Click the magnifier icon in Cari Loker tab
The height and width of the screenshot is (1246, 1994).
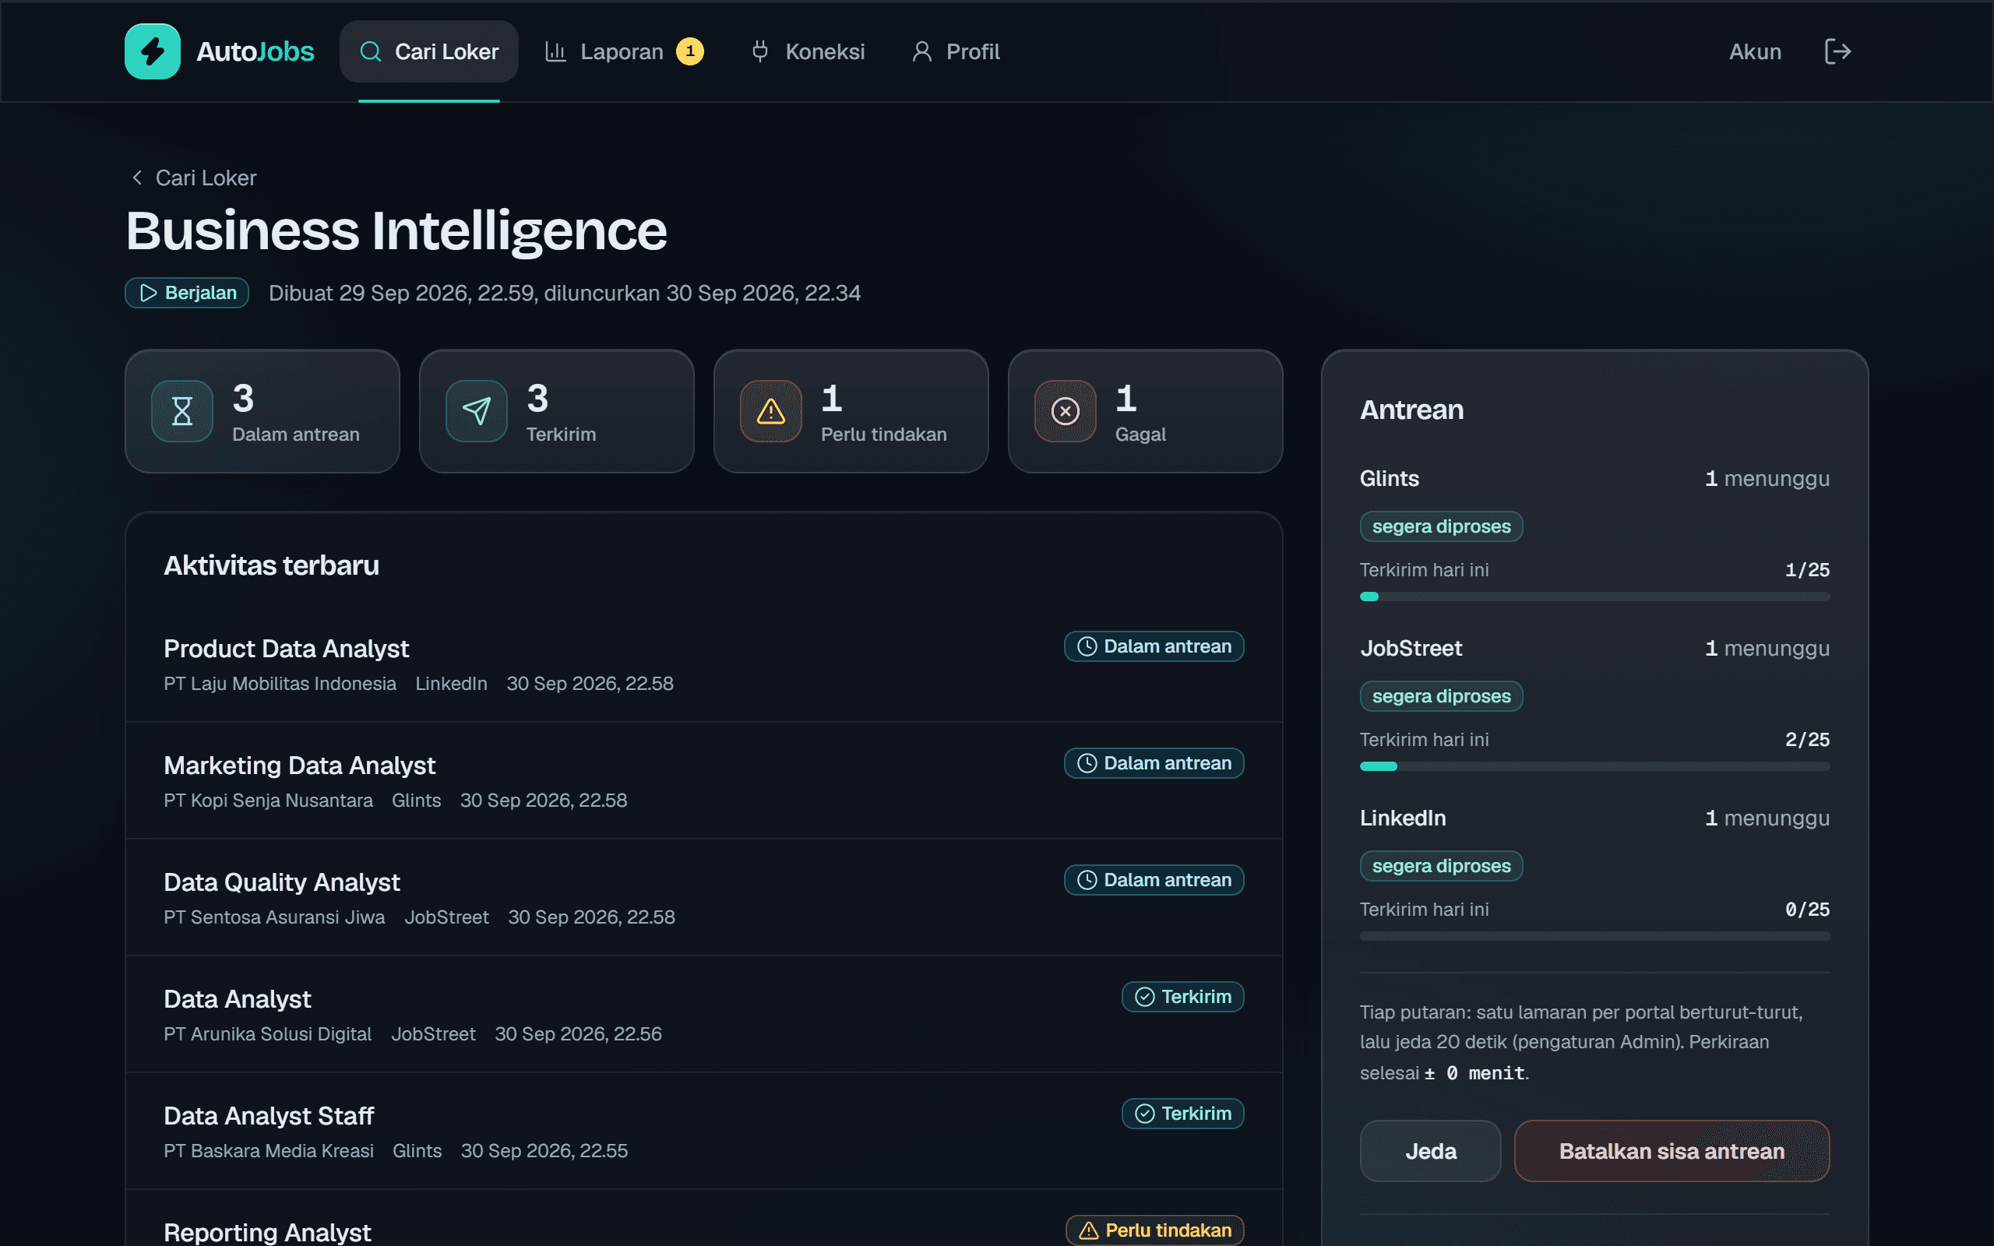coord(371,51)
